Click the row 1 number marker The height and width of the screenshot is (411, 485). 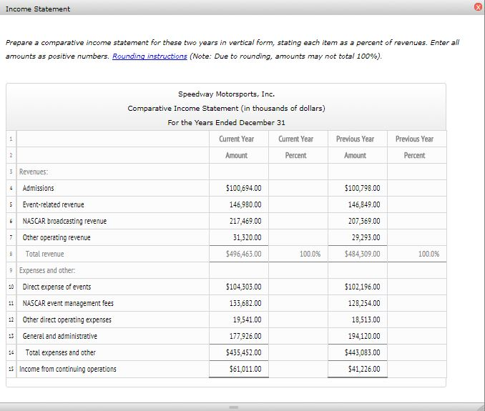[11, 139]
